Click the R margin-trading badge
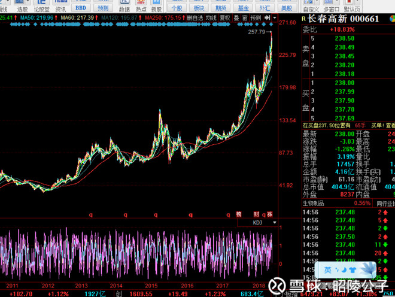This screenshot has width=395, height=297. click(303, 19)
